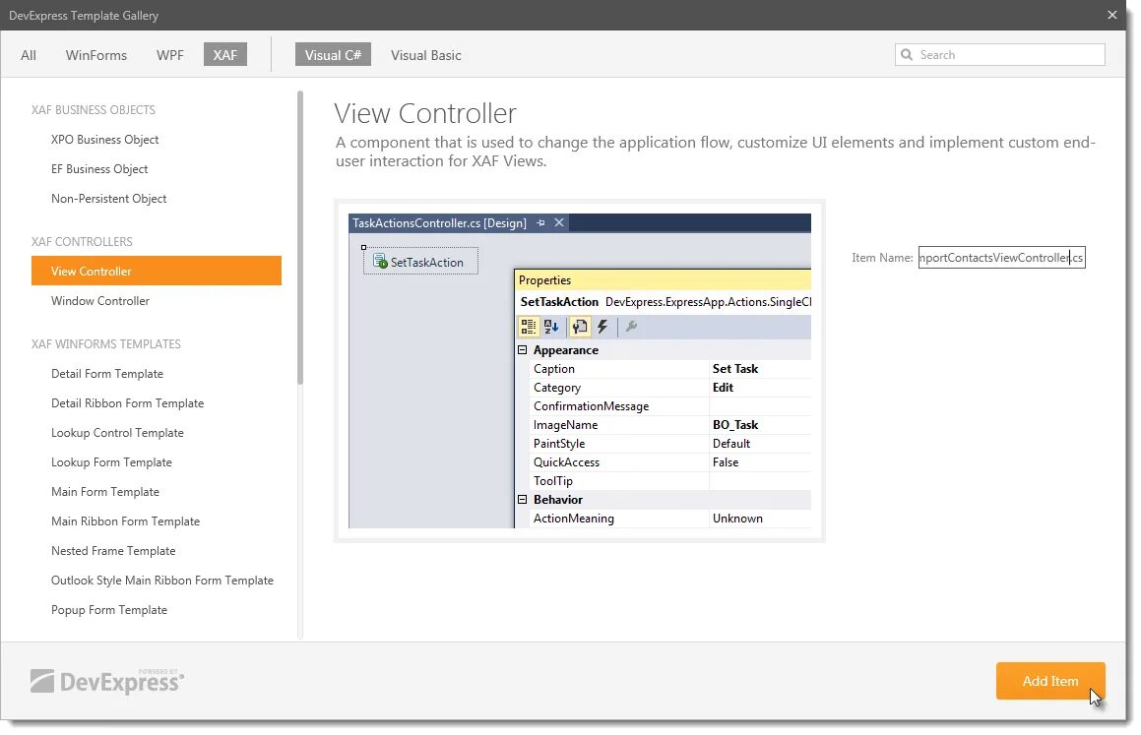Image resolution: width=1141 pixels, height=735 pixels.
Task: Switch to the WinForms filter
Action: pos(96,55)
